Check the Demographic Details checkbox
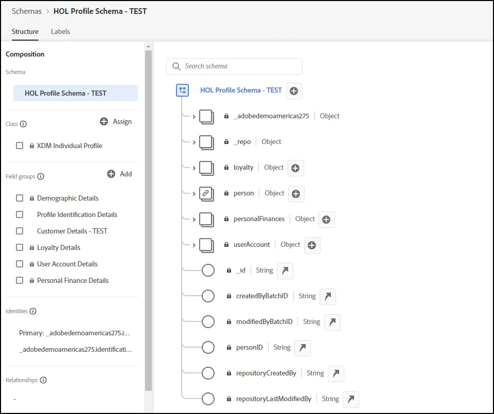Screen dimensions: 494x414 tap(20, 198)
